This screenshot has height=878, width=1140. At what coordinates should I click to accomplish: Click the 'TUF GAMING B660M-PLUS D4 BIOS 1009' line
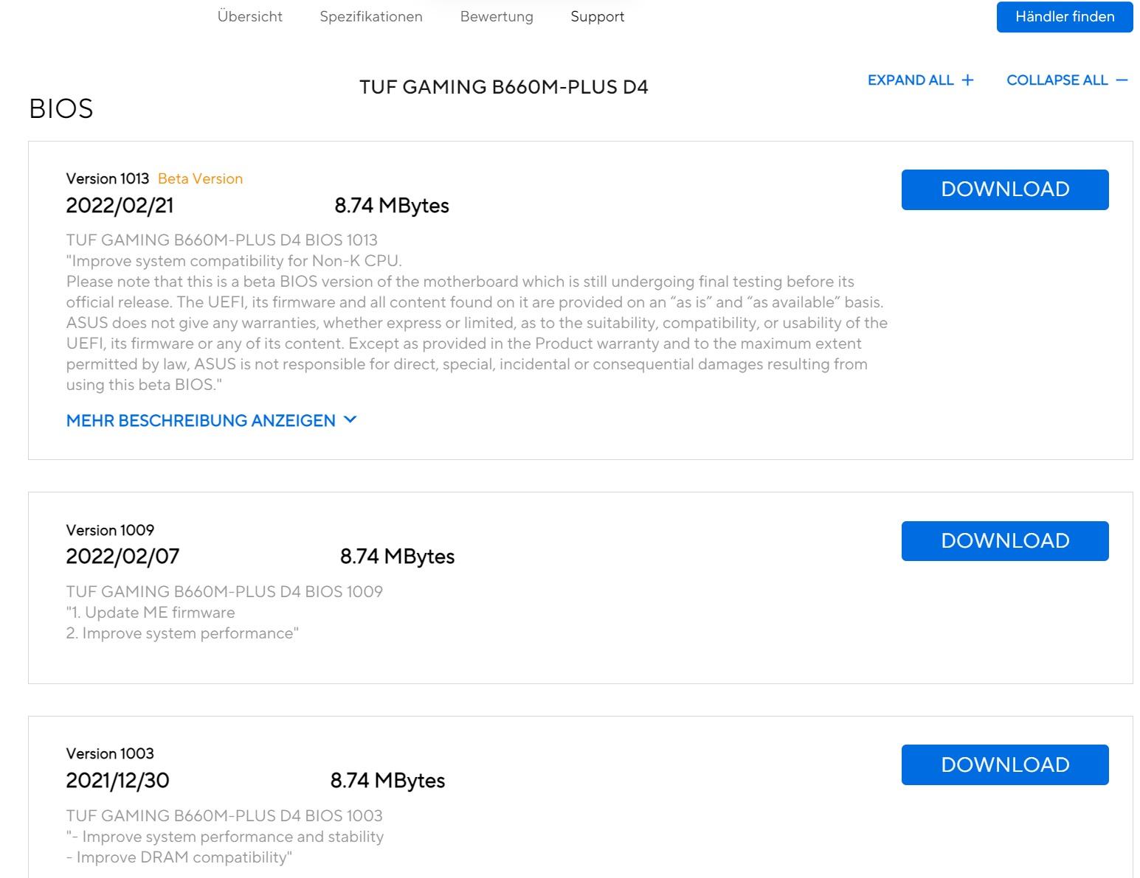(x=224, y=591)
